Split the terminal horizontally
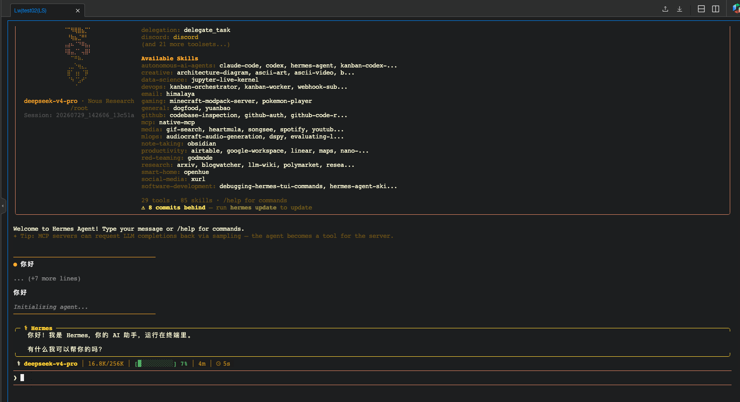 701,9
